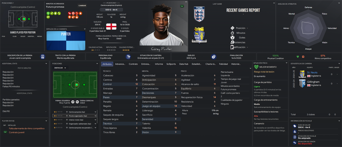Select the Centrocampista (Ap) role row
The image size is (342, 147).
pos(75,112)
